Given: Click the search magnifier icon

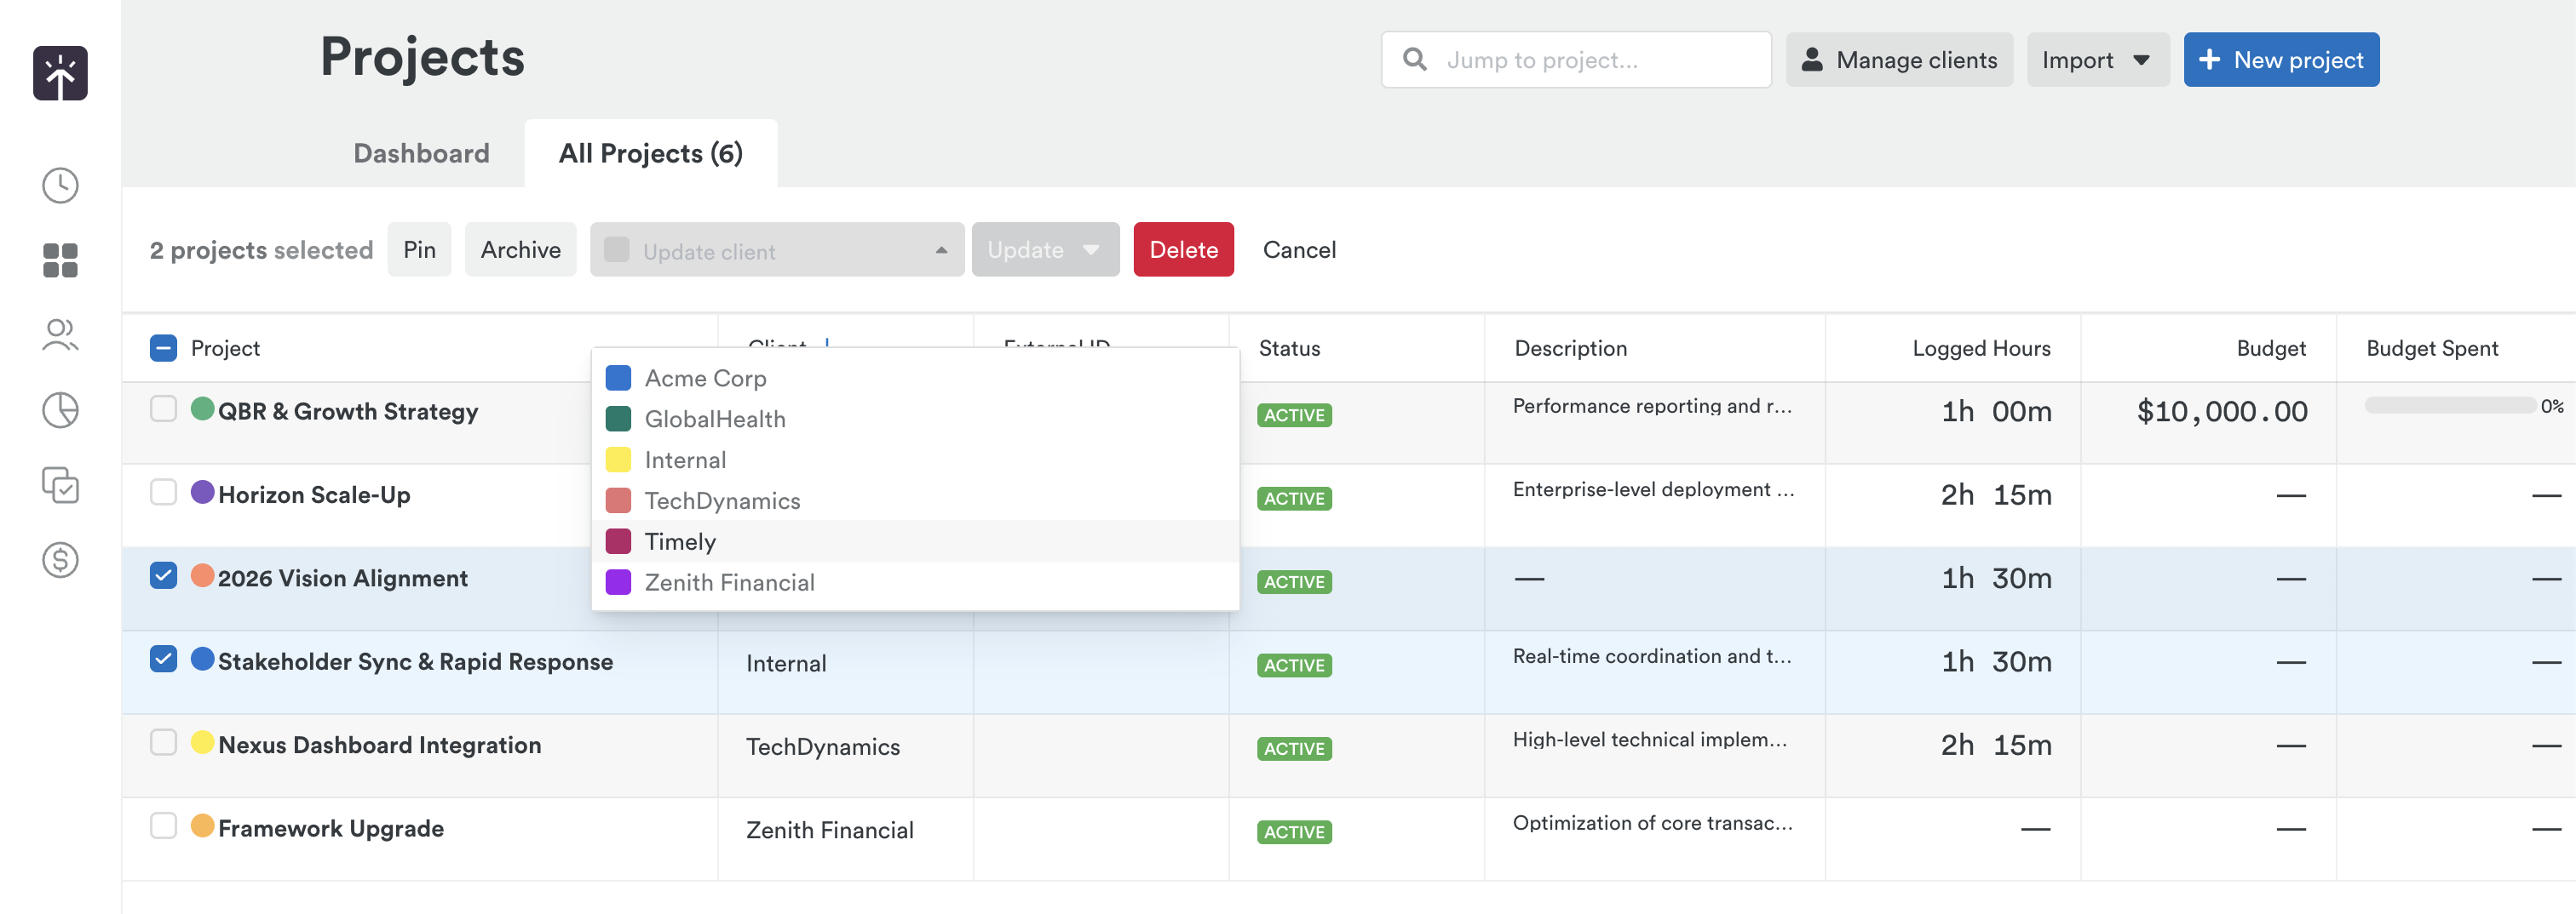Looking at the screenshot, I should 1414,60.
